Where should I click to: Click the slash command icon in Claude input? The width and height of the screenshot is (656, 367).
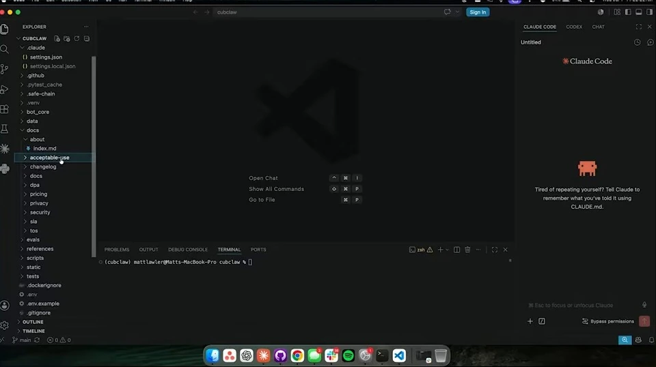542,321
